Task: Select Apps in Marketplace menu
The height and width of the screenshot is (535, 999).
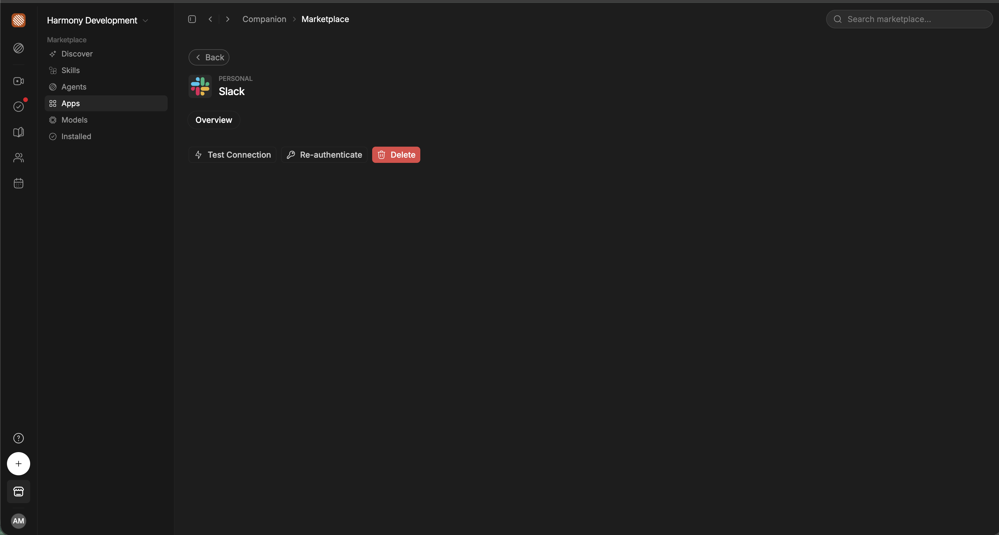Action: 106,103
